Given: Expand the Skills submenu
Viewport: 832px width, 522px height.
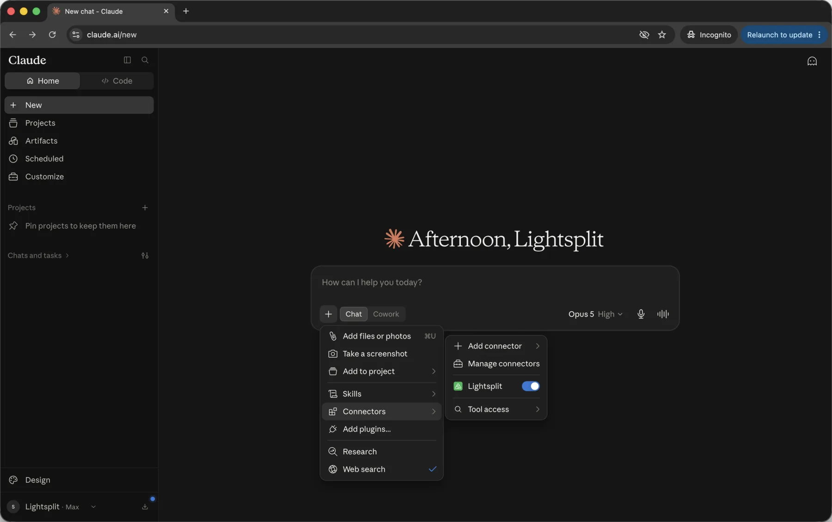Looking at the screenshot, I should coord(381,394).
